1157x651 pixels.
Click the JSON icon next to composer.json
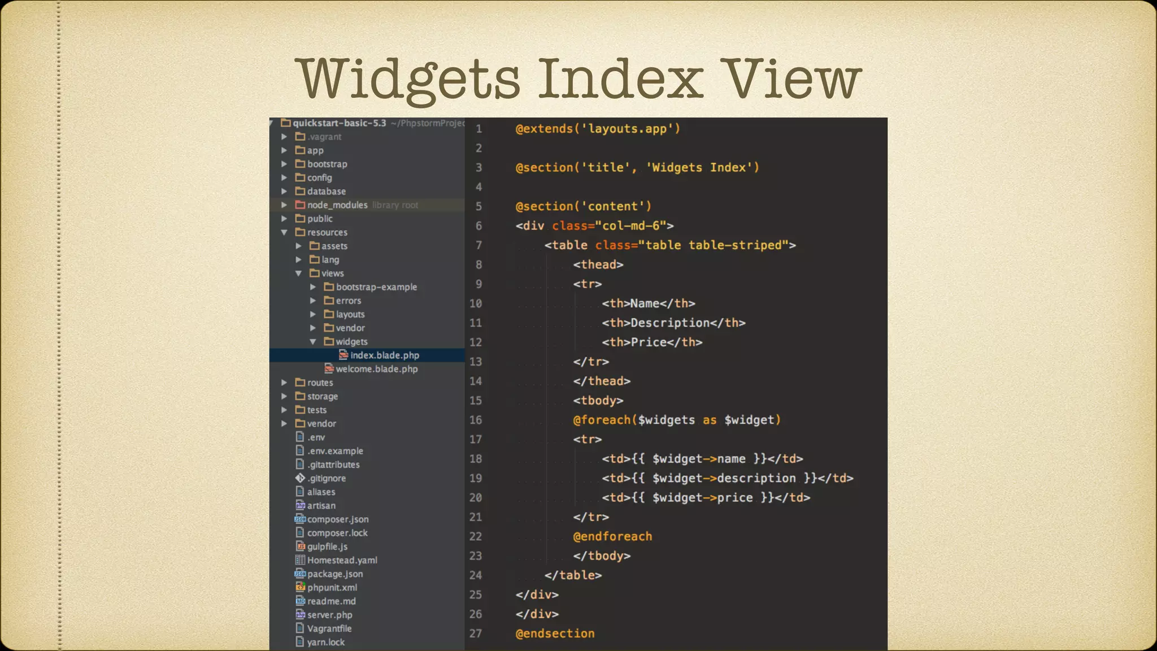pyautogui.click(x=300, y=519)
